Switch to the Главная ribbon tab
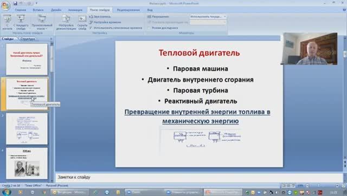The image size is (347, 196). click(21, 10)
